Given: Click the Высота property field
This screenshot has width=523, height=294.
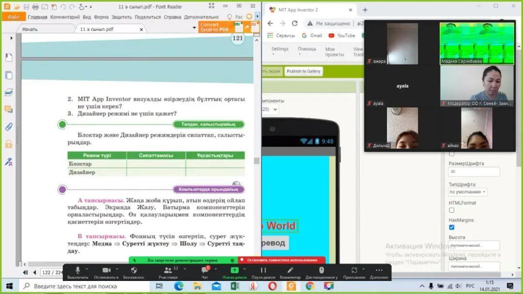Looking at the screenshot, I should (x=474, y=245).
